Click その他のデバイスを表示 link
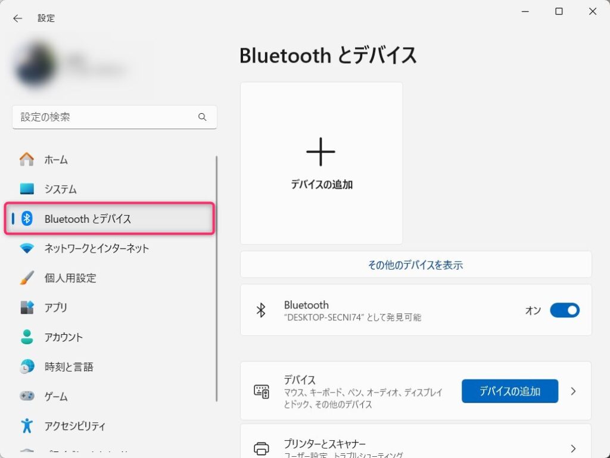The image size is (610, 458). click(415, 265)
